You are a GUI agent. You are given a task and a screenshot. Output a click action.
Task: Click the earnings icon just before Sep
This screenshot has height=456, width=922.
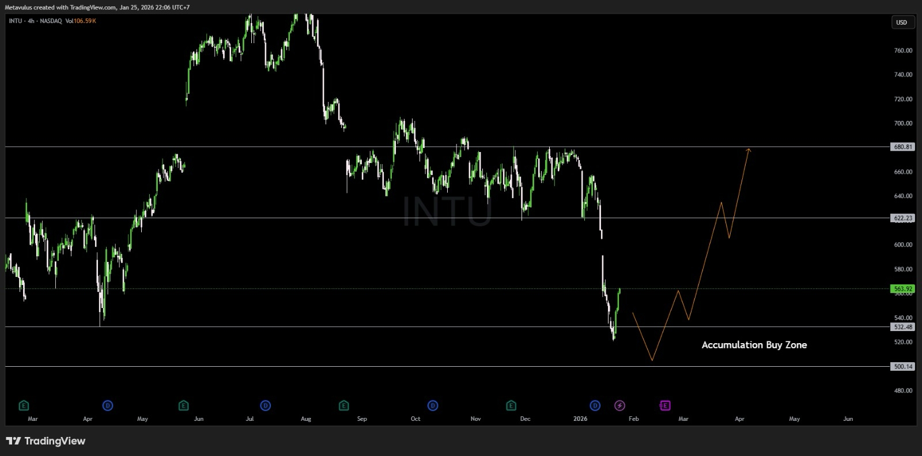pyautogui.click(x=344, y=406)
